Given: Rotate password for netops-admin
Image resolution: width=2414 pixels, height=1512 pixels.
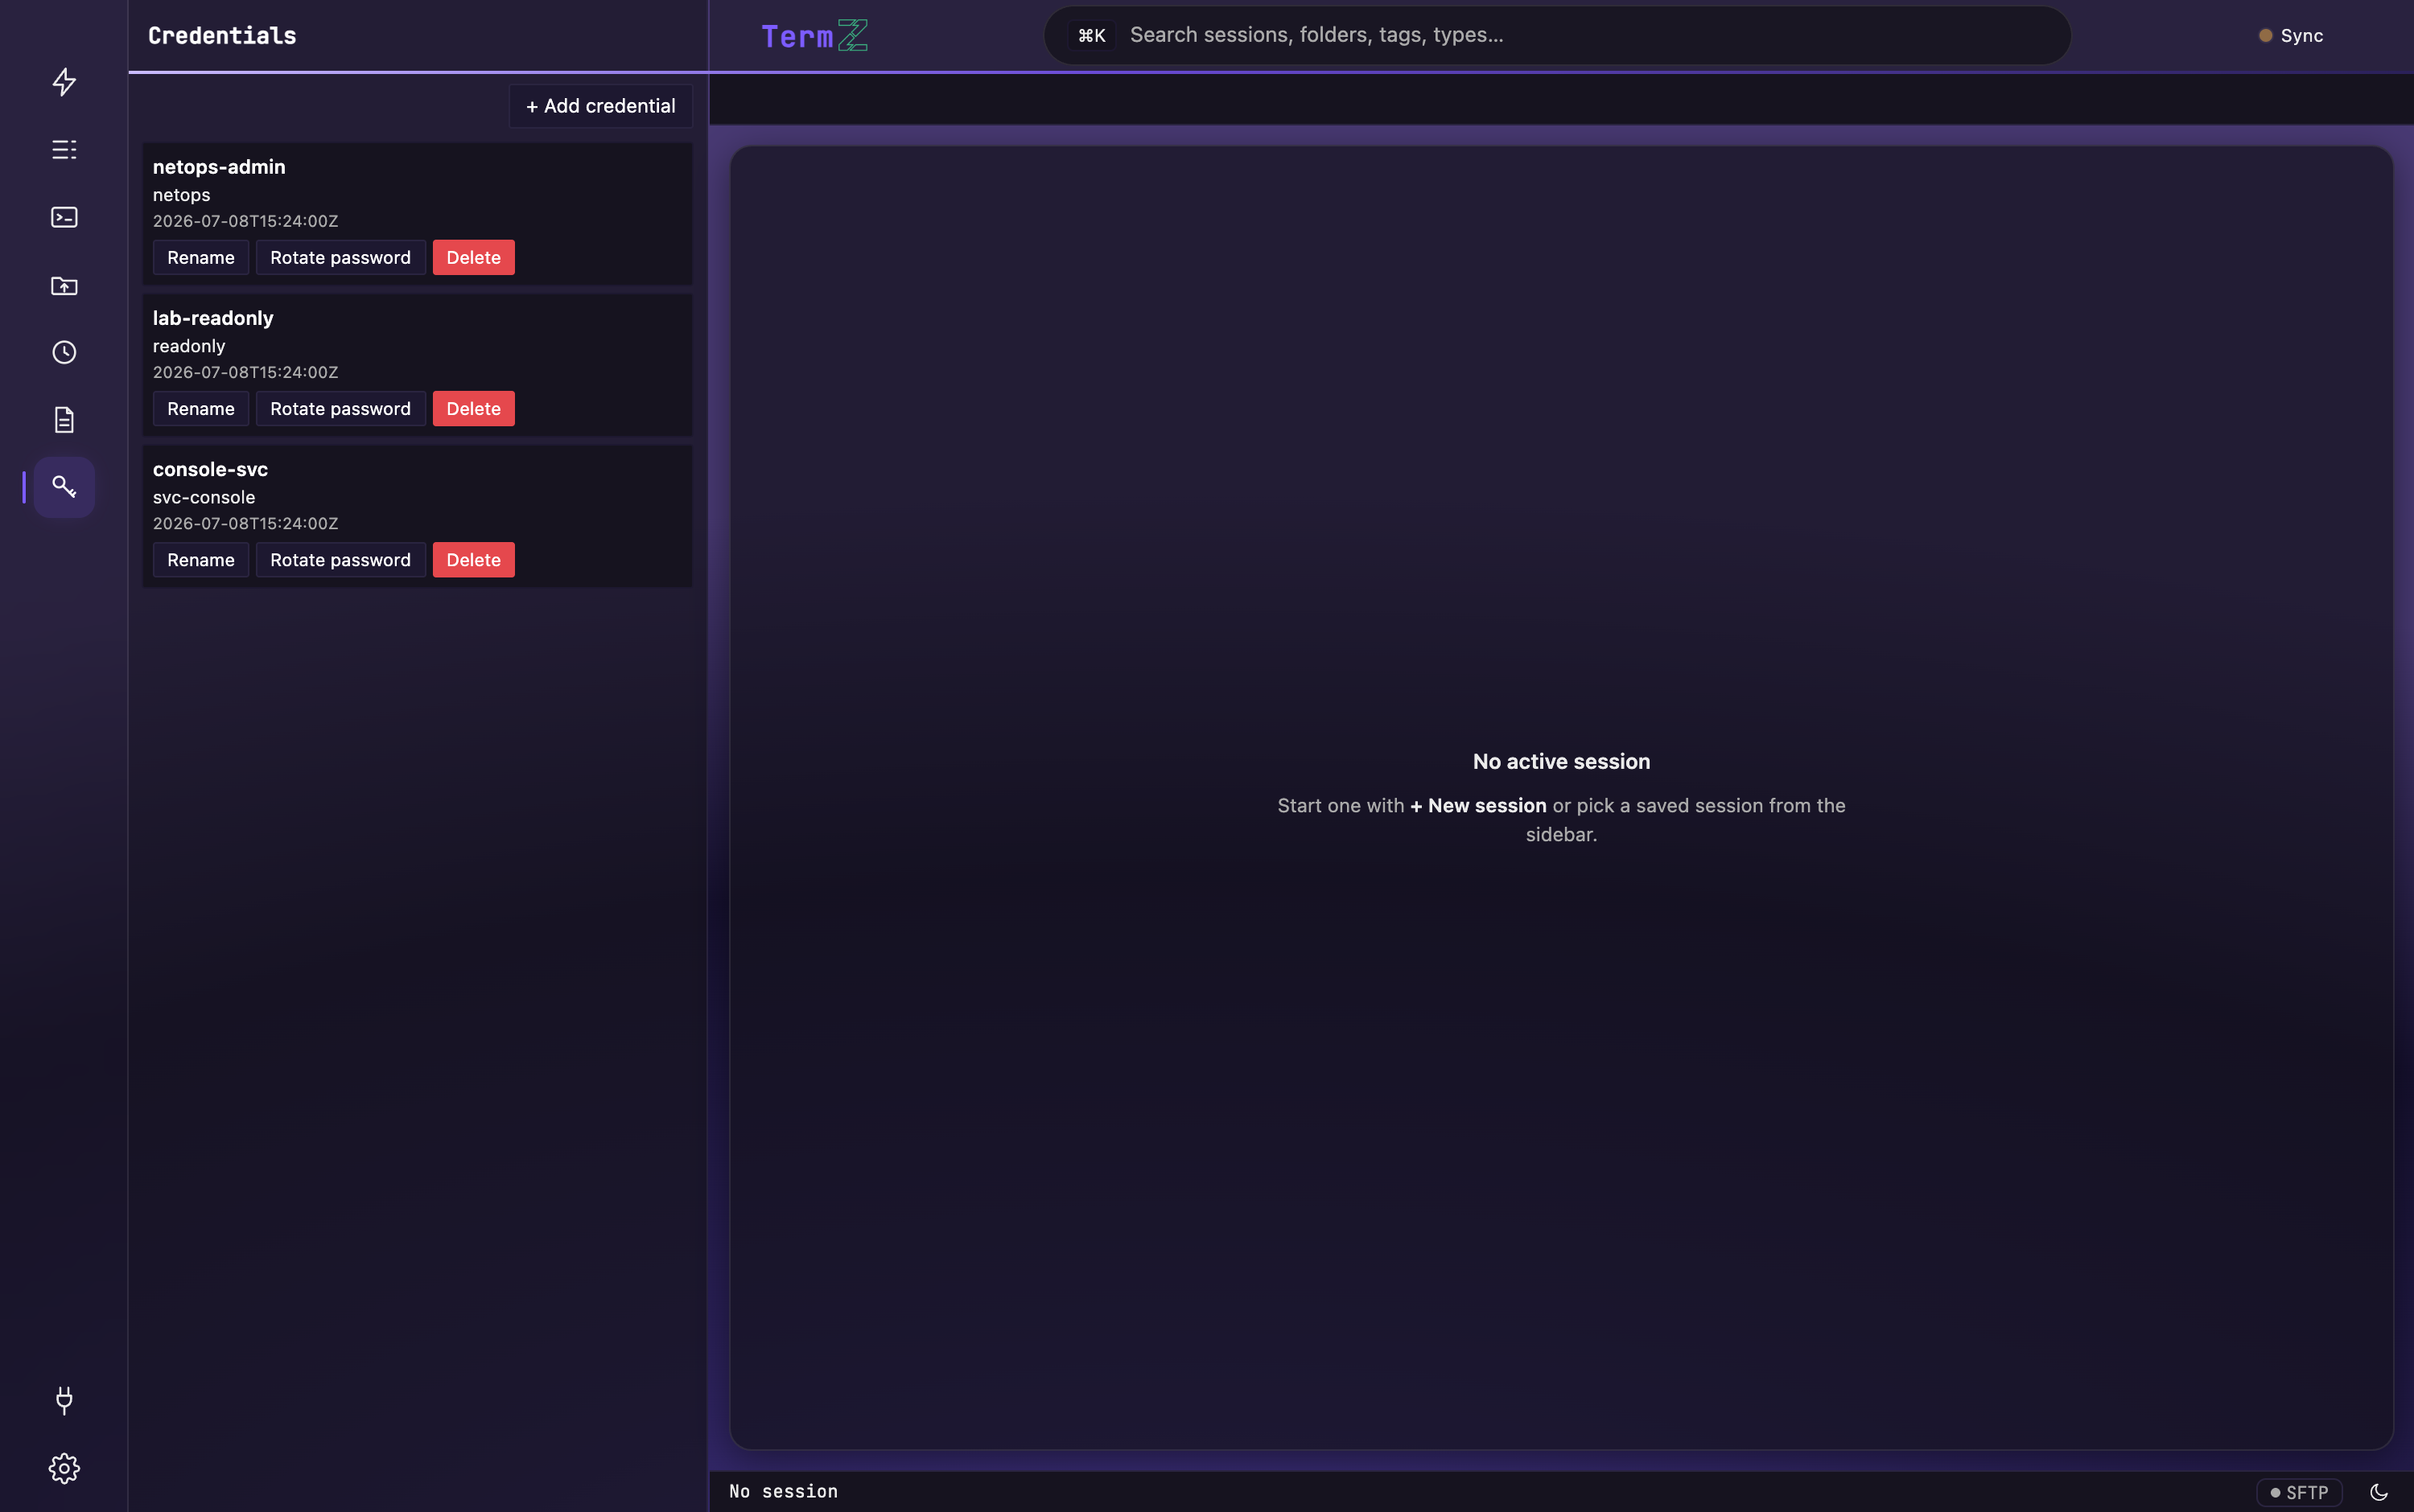Looking at the screenshot, I should coord(340,257).
